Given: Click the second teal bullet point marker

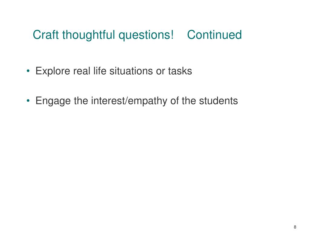Looking at the screenshot, I should (x=28, y=101).
